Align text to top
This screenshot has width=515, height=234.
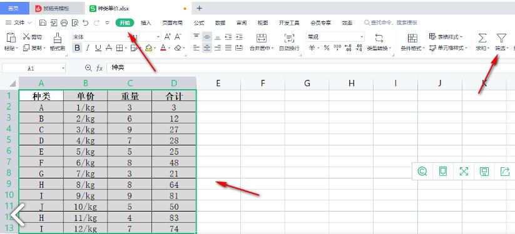tap(196, 37)
